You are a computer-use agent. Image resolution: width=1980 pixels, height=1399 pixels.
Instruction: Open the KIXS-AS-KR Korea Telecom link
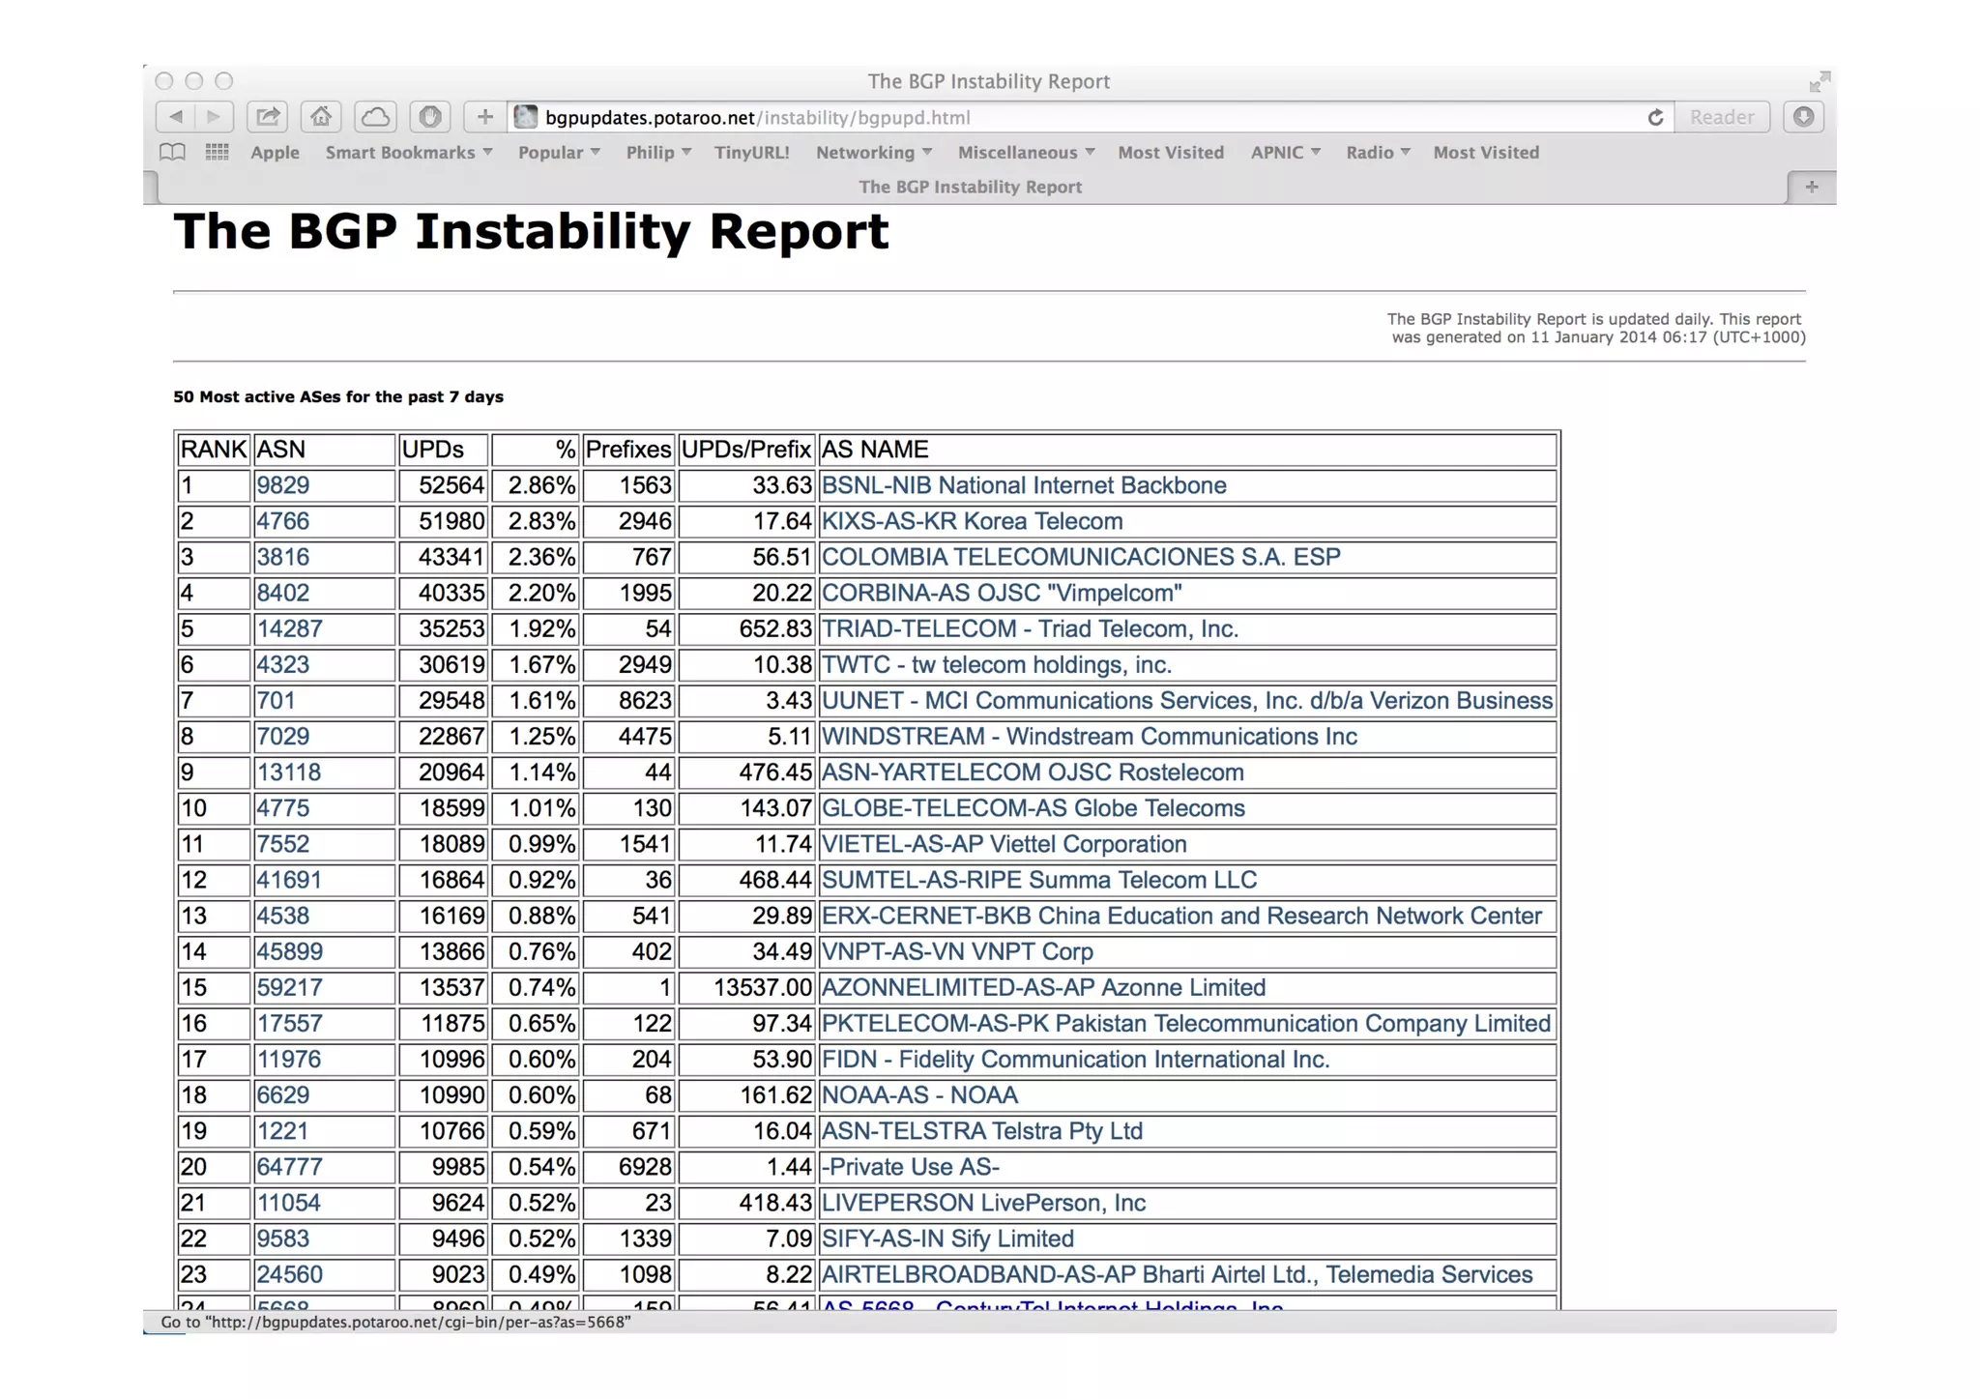click(972, 521)
